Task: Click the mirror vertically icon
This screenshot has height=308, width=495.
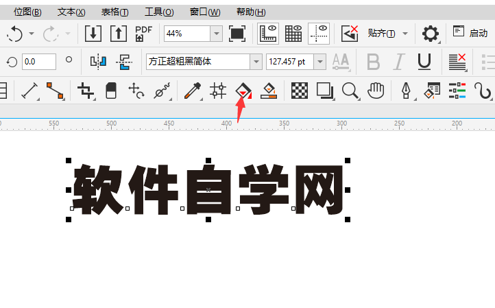Action: click(124, 62)
